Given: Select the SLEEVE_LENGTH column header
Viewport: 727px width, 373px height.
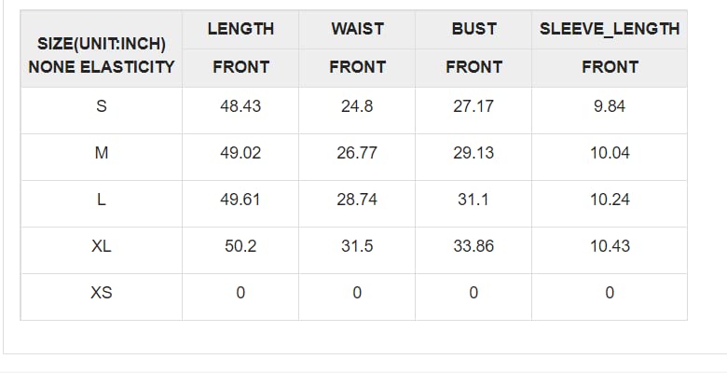Looking at the screenshot, I should [610, 29].
